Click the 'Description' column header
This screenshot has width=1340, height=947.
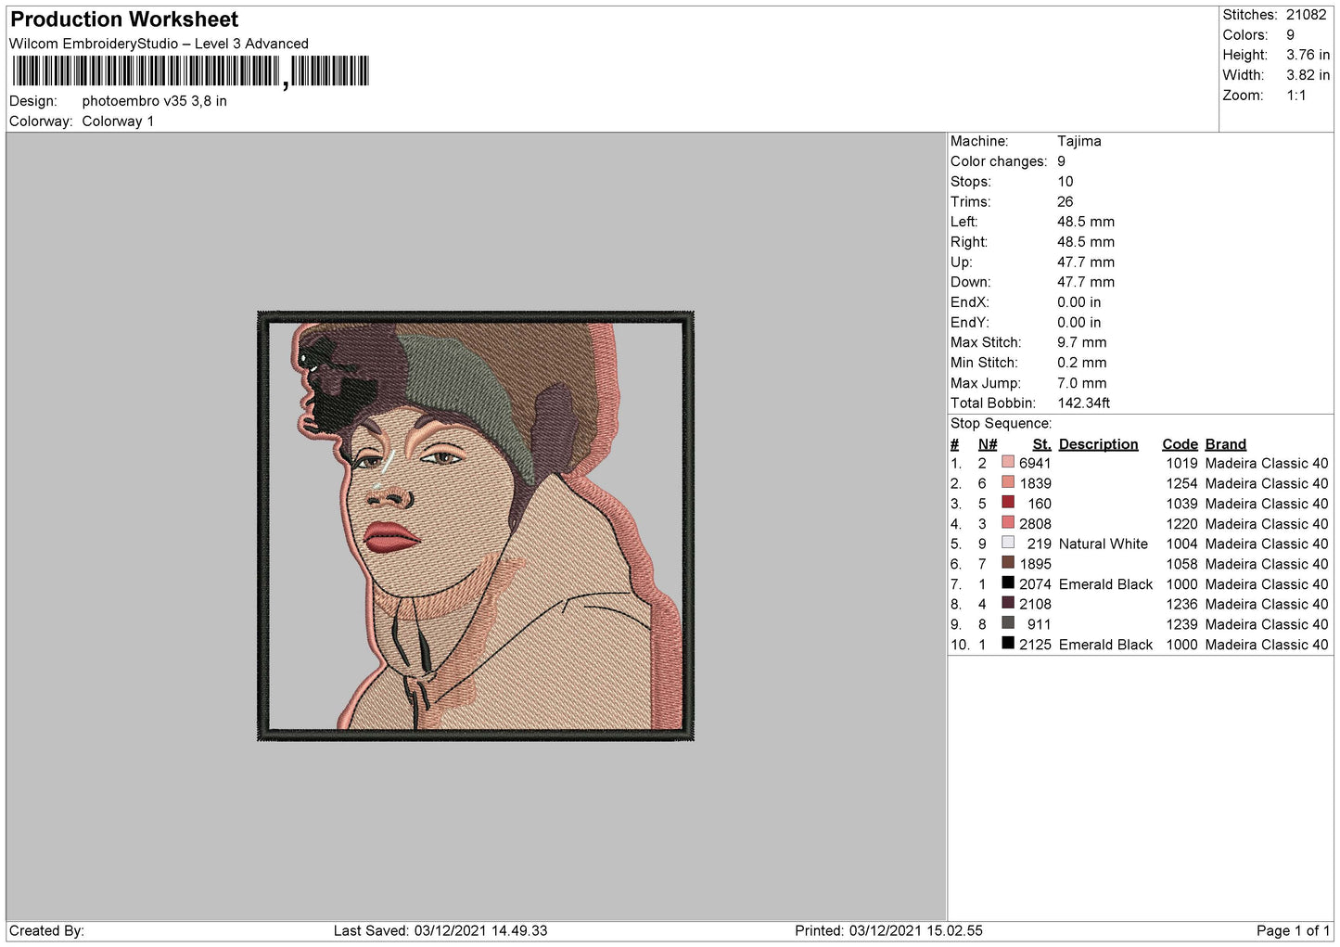click(1098, 444)
